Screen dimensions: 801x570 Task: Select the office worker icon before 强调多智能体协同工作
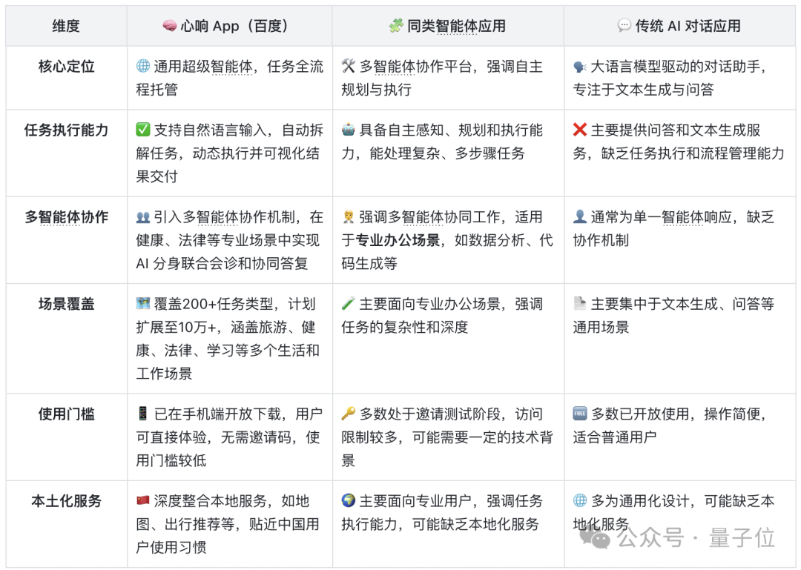click(x=349, y=217)
